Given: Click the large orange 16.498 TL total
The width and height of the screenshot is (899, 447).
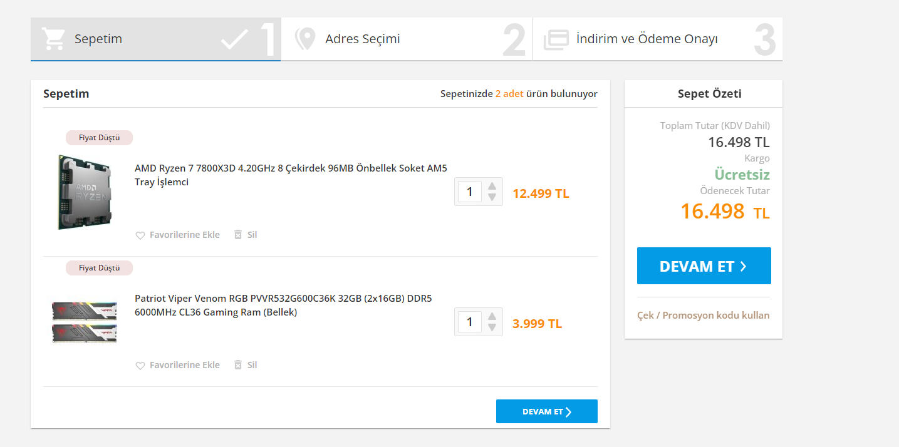Looking at the screenshot, I should coord(725,211).
